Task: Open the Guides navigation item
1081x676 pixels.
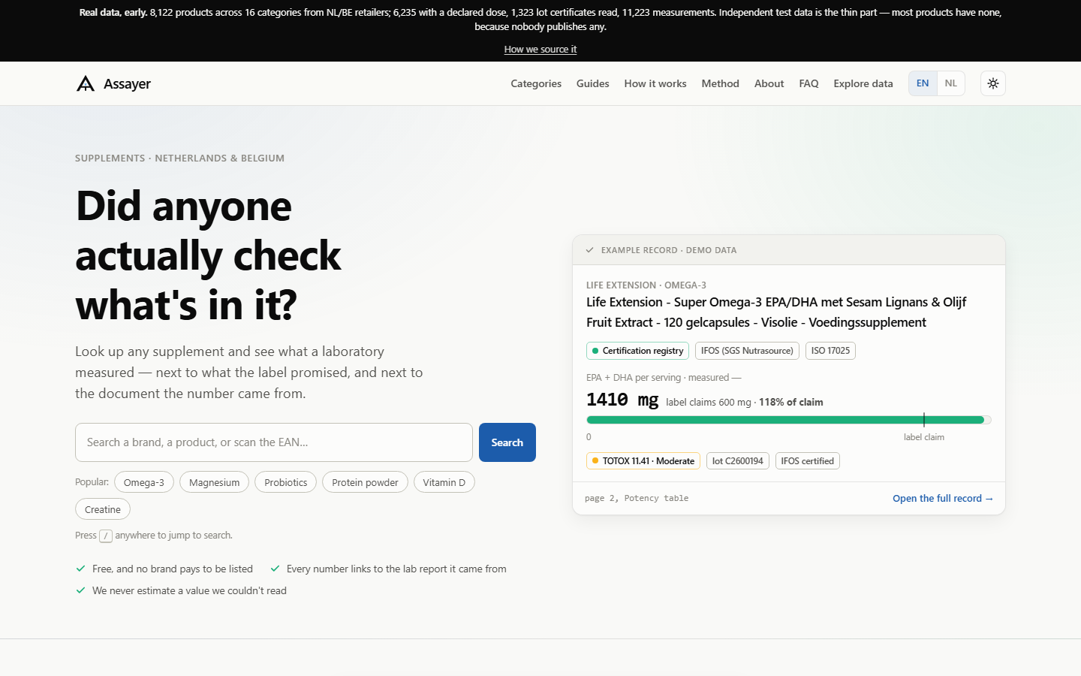Action: (593, 83)
